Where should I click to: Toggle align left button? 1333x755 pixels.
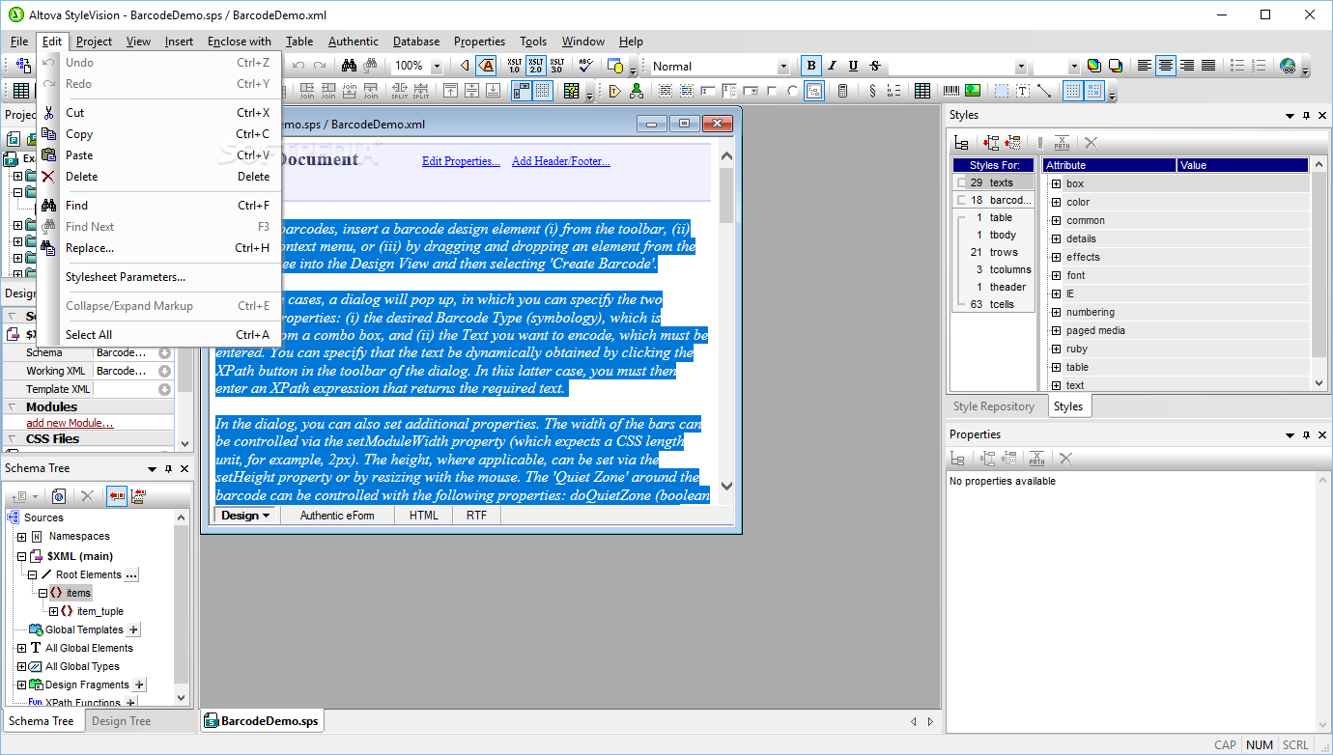click(x=1145, y=66)
